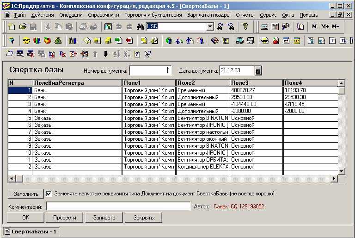Open the Calendar toolbar icon

pyautogui.click(x=275, y=27)
